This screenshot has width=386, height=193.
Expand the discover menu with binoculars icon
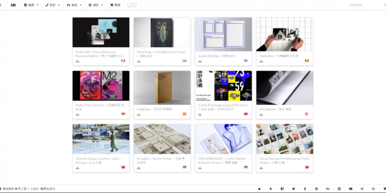(x=74, y=5)
